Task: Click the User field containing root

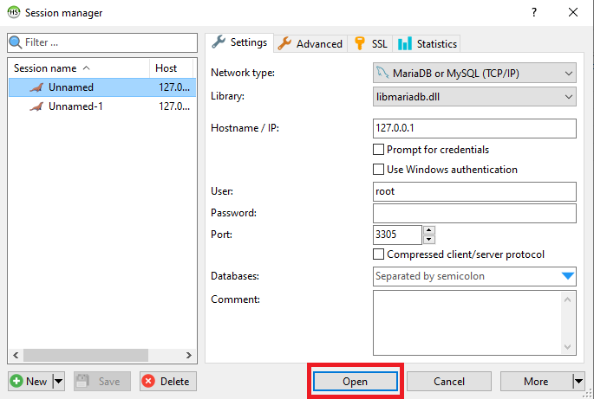Action: (x=474, y=191)
